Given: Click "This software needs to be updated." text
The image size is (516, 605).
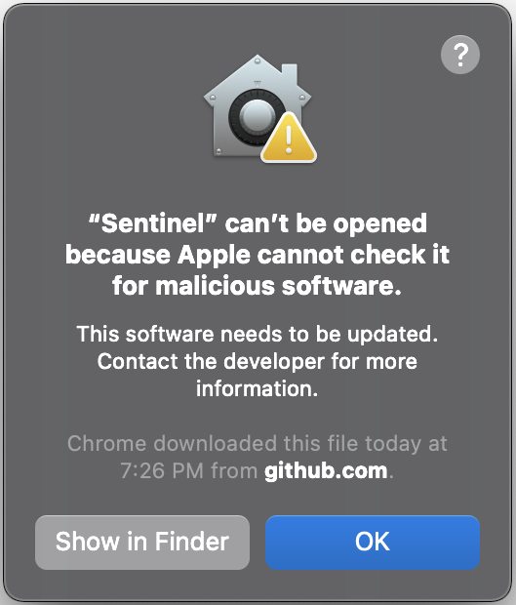Looking at the screenshot, I should pyautogui.click(x=258, y=334).
